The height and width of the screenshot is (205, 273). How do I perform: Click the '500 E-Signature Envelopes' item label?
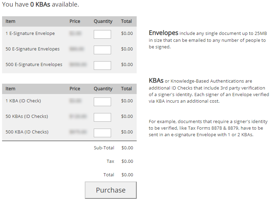coord(34,65)
